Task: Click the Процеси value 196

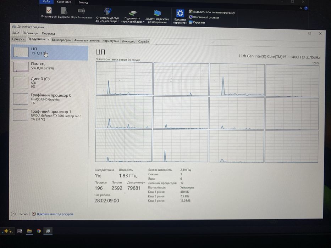Action: point(99,188)
